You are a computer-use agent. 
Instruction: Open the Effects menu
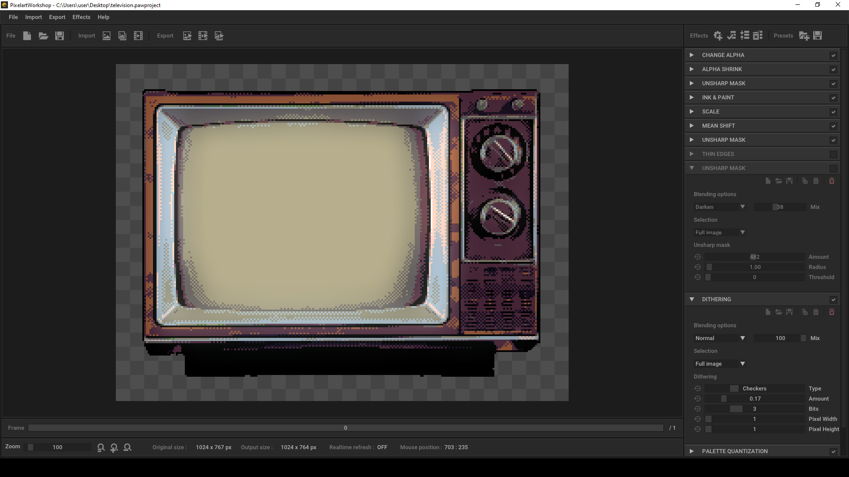pos(81,17)
